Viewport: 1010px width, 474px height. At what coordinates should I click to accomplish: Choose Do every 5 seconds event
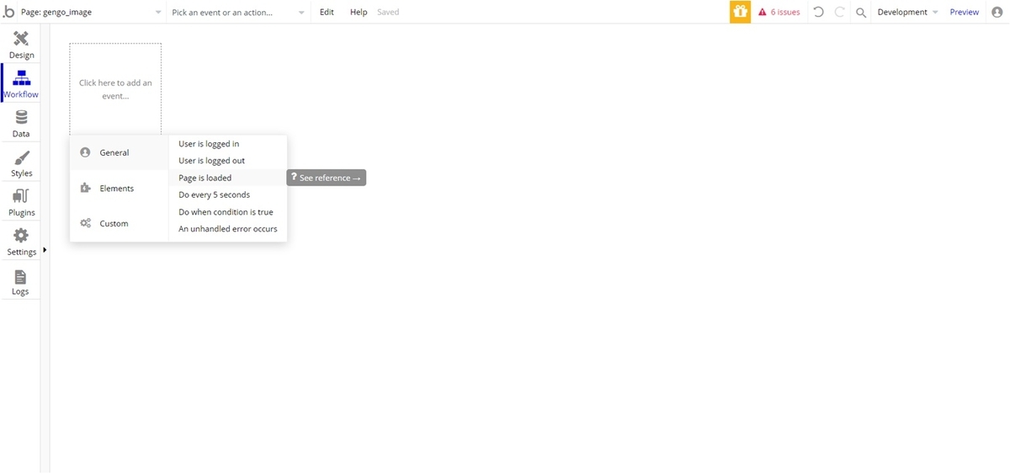[x=227, y=194]
